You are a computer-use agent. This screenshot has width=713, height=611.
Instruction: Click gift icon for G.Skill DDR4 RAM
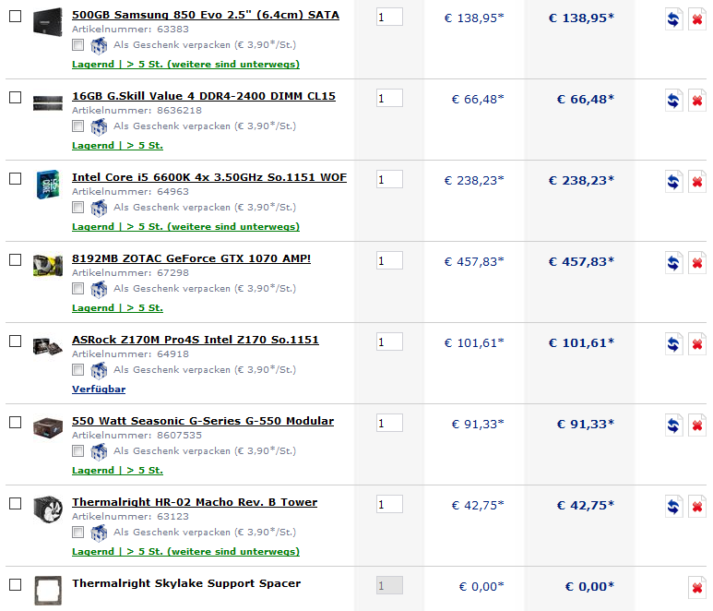[x=99, y=126]
